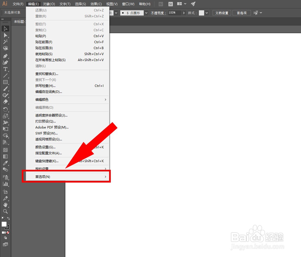Click the GPU performance rocket icon
301x257 pixels.
(193, 4)
